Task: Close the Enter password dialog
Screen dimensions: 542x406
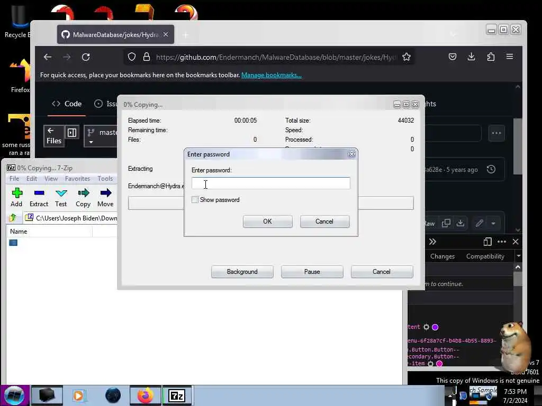Action: click(x=351, y=154)
